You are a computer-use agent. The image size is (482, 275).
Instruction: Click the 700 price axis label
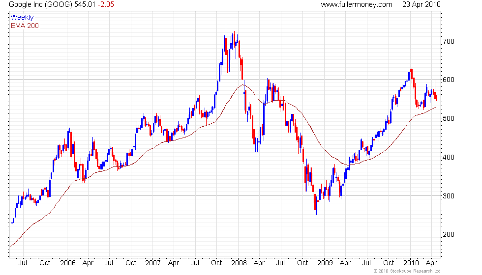click(449, 41)
